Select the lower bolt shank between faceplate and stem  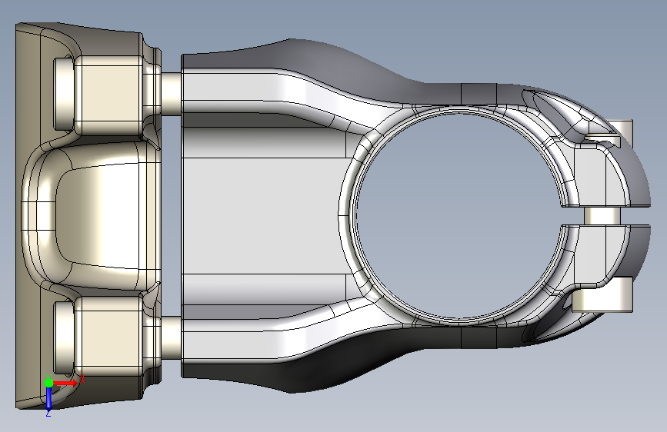click(x=172, y=337)
